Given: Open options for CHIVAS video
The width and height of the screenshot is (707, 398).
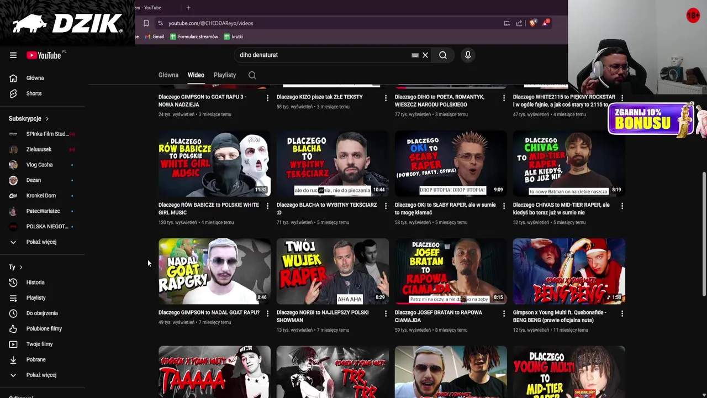Looking at the screenshot, I should pyautogui.click(x=622, y=206).
